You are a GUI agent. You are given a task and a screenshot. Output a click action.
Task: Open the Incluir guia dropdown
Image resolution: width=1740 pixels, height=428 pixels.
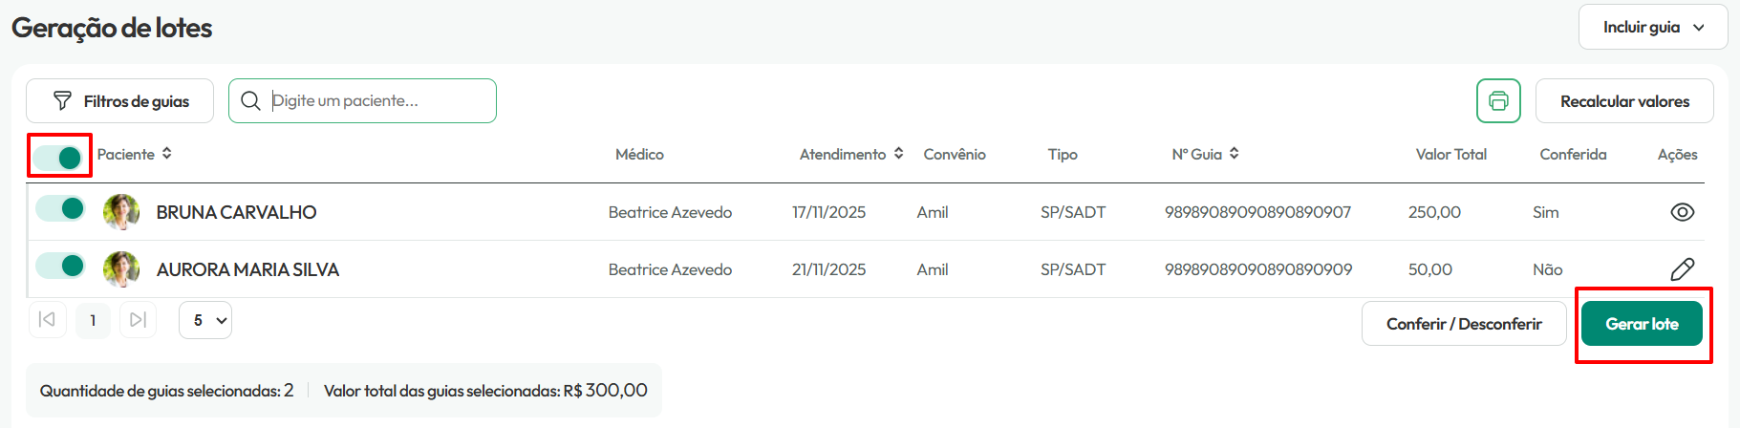click(1653, 27)
